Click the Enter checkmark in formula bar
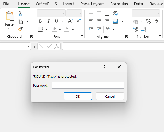 [x=49, y=46]
